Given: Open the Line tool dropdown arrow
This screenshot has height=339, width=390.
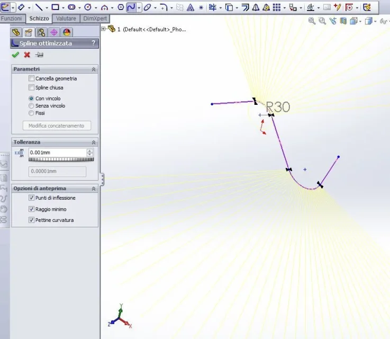Looking at the screenshot, I should click(47, 8).
